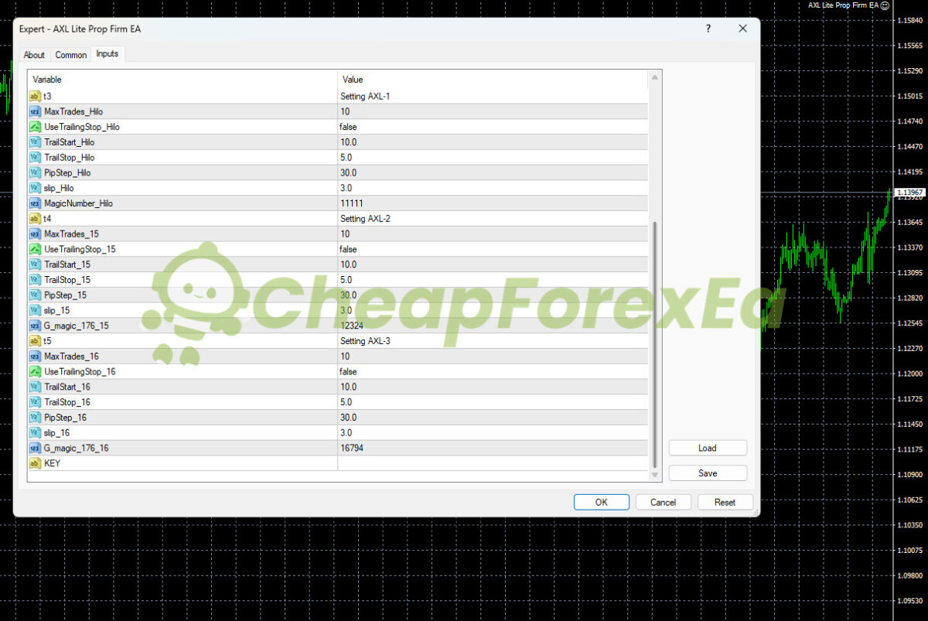This screenshot has width=928, height=621.
Task: Select the false value of UseTrailingStop_Hilo
Action: coord(348,127)
